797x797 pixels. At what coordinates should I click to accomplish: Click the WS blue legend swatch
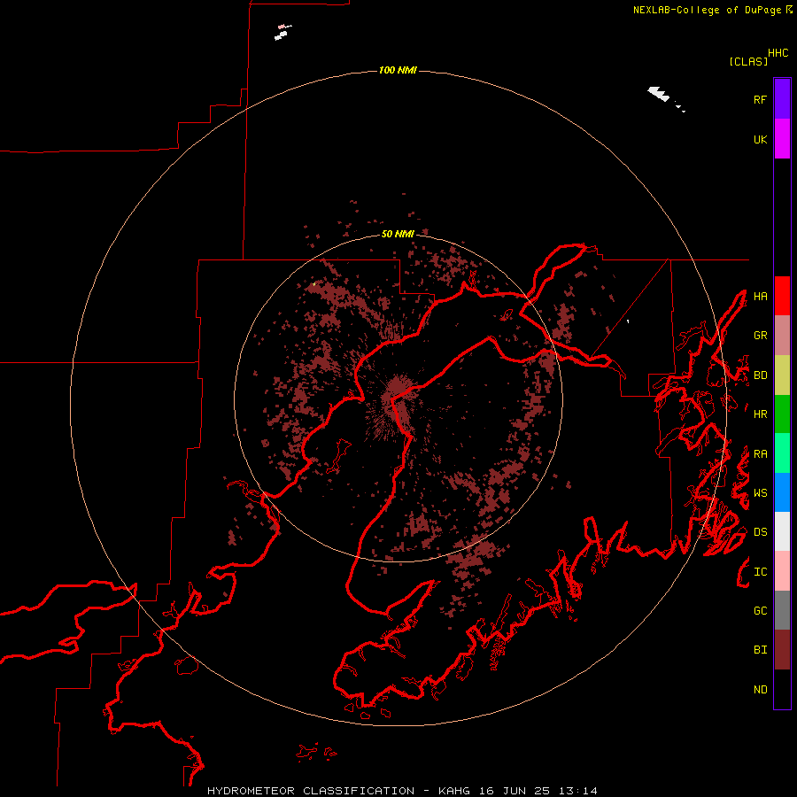782,492
